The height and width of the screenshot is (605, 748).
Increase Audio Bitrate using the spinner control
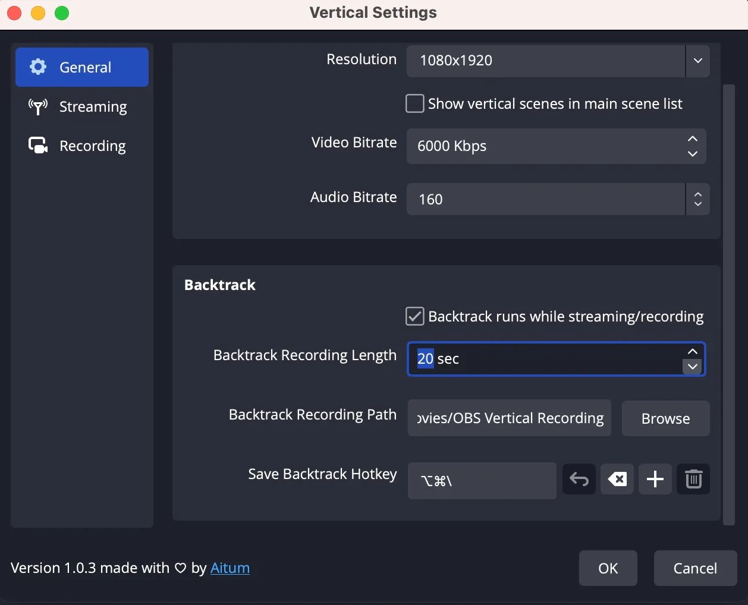point(697,194)
